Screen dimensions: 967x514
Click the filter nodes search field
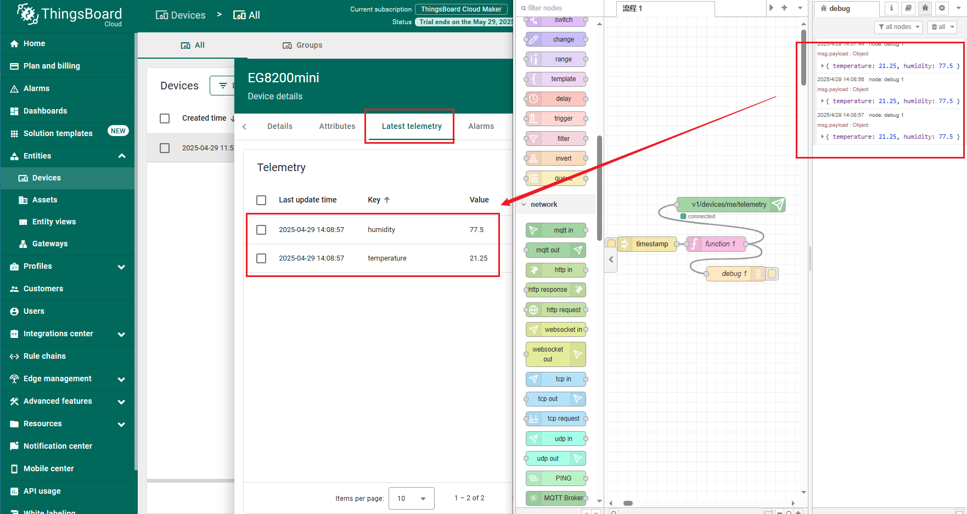click(x=559, y=8)
